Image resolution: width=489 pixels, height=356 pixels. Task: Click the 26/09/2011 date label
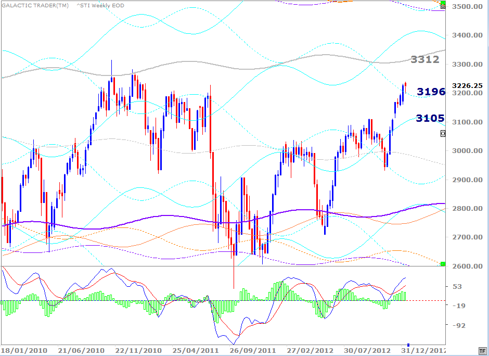point(253,350)
